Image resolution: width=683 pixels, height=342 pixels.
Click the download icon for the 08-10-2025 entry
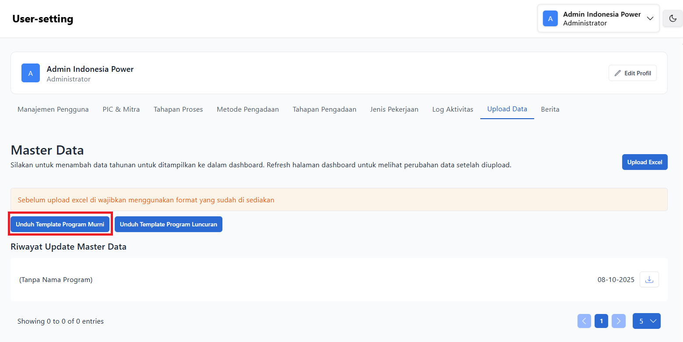coord(649,279)
